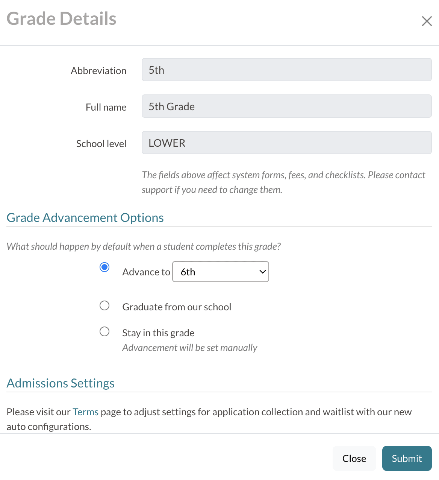Screen dimensions: 439x480
Task: Click the School level field label
Action: point(101,144)
